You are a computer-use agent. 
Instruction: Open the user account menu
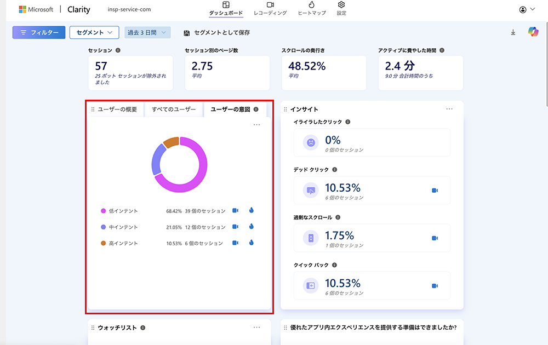(x=527, y=9)
